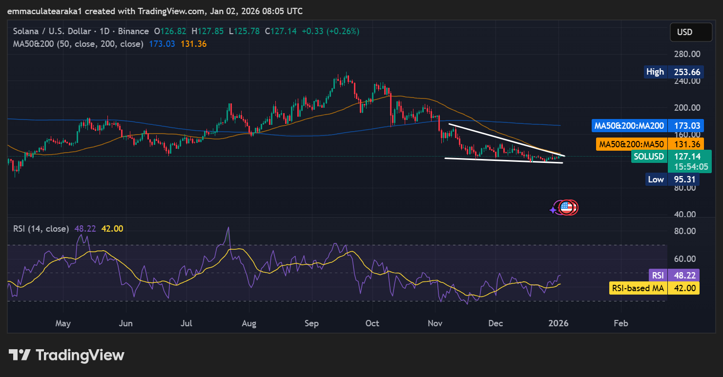Click the Sep marker on time axis
This screenshot has width=723, height=377.
click(x=311, y=323)
